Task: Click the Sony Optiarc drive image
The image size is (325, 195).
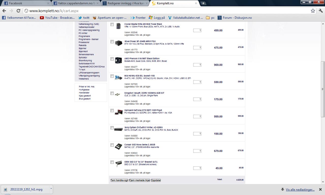Action: [x=118, y=129]
